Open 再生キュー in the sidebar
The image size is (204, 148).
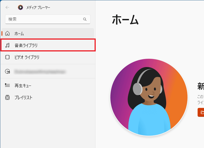pos(48,85)
